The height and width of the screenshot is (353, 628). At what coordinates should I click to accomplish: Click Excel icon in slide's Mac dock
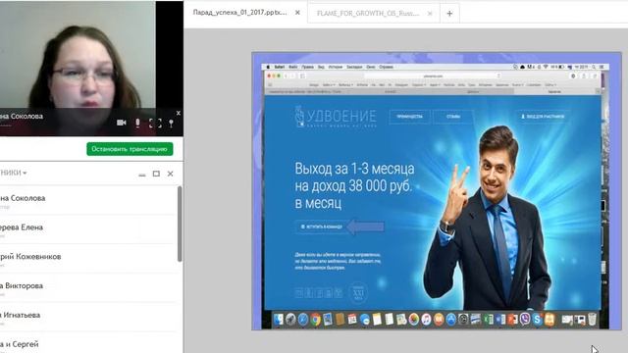tap(489, 319)
